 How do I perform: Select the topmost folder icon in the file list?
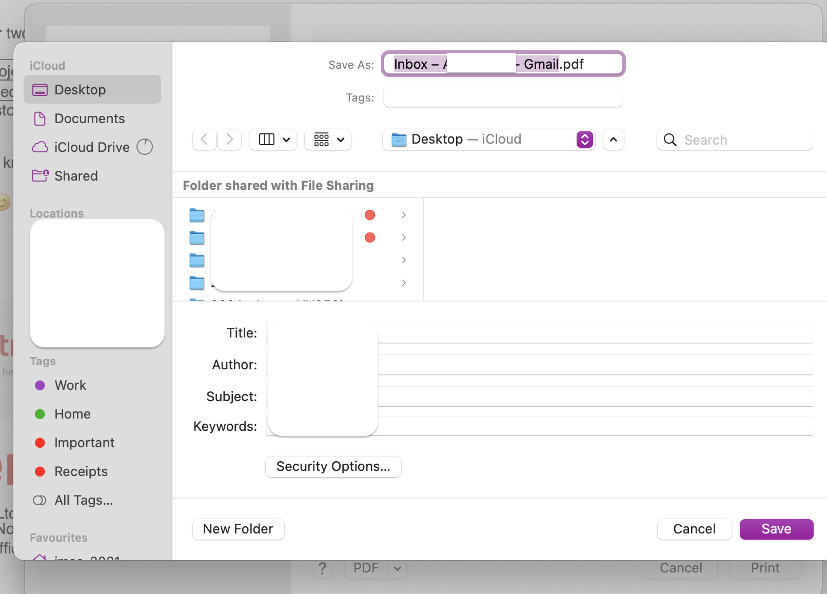tap(197, 215)
